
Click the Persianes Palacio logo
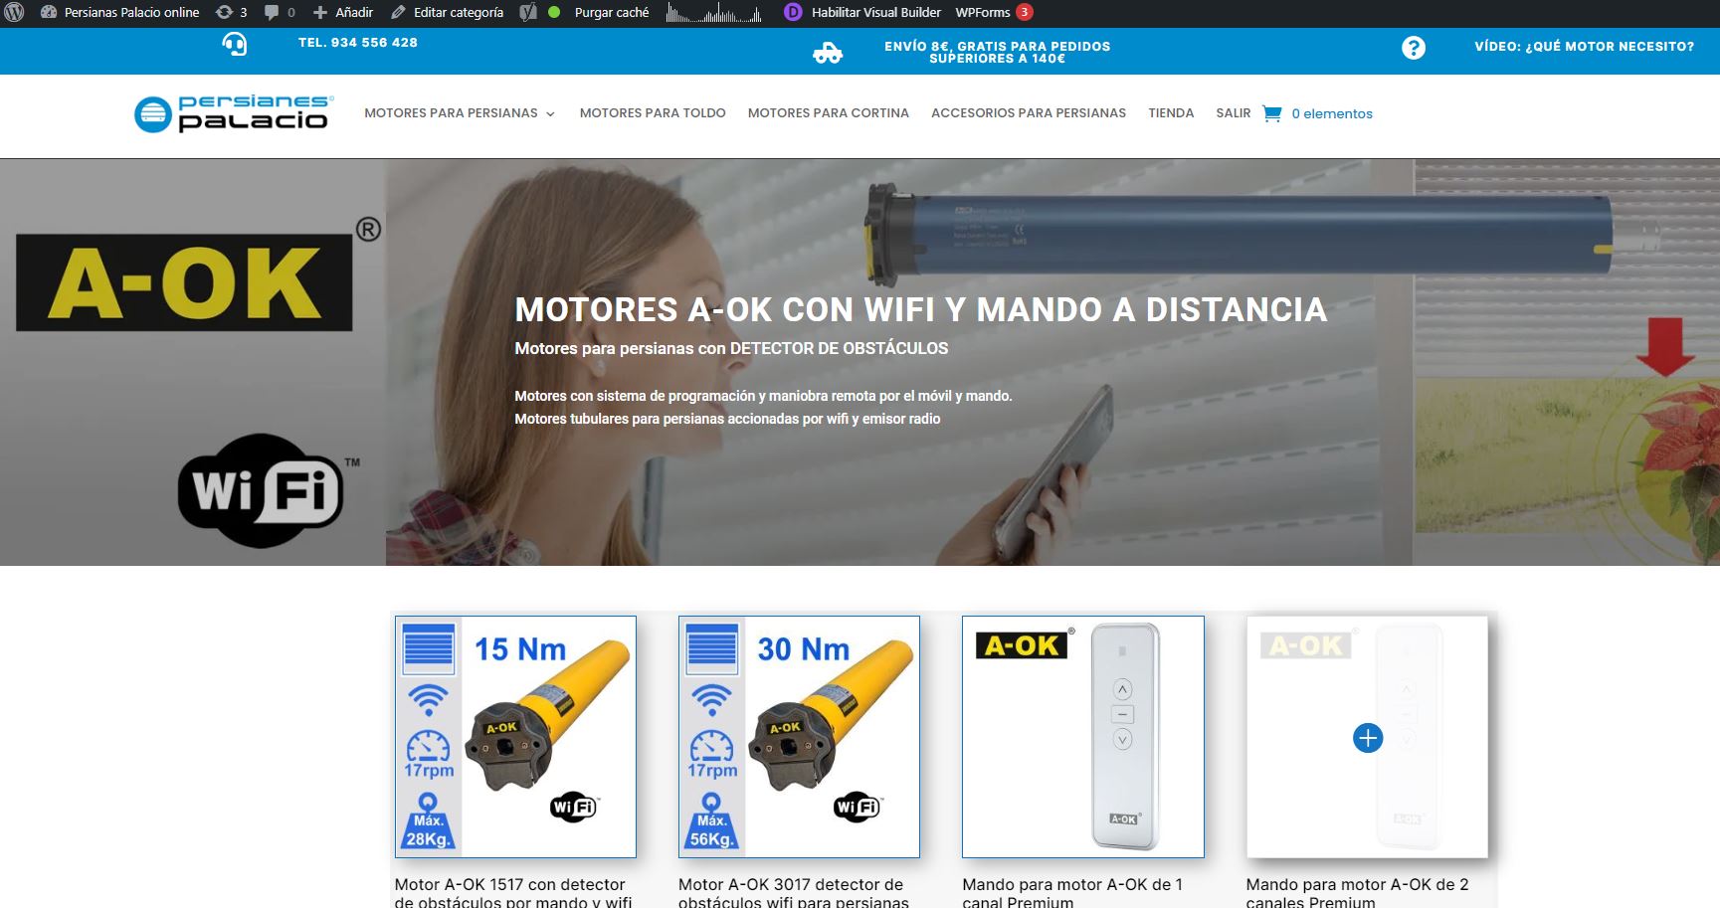click(234, 113)
